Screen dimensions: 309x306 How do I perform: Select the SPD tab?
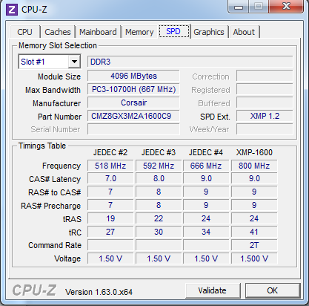click(x=173, y=31)
